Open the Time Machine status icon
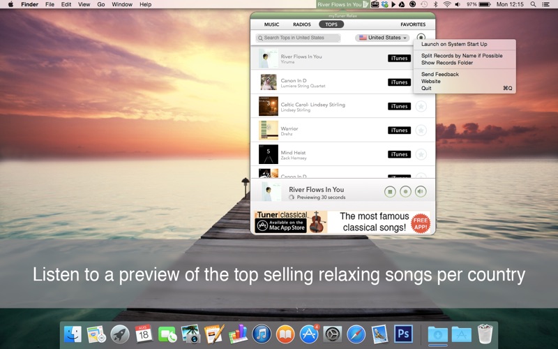 coord(424,4)
